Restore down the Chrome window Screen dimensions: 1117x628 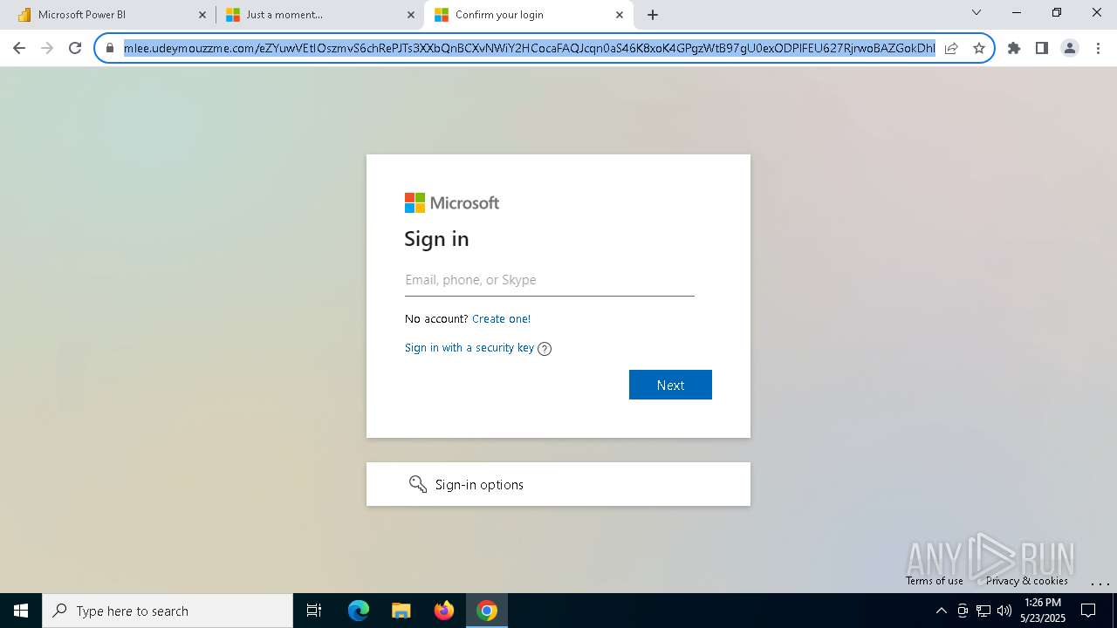coord(1057,13)
